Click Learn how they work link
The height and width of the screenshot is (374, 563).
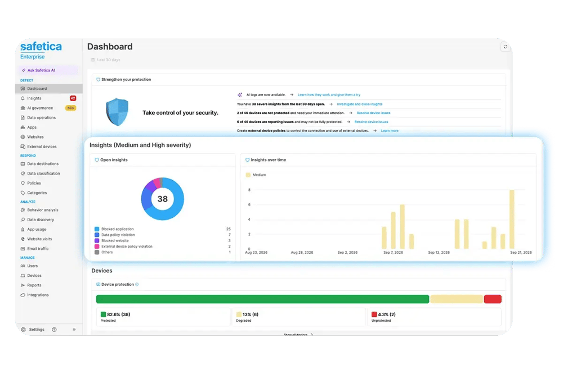coord(329,95)
